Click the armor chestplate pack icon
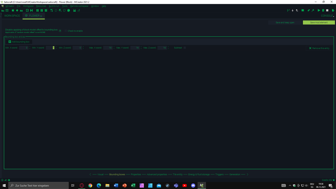336x189 pixels. 64,10
